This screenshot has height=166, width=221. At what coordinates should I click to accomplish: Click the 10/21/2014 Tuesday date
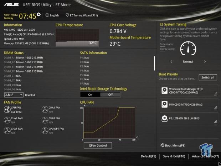[11, 16]
